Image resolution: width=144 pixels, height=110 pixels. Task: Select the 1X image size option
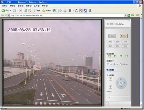click(x=108, y=64)
